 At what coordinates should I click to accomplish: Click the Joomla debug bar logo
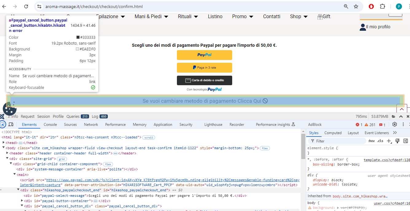coord(2,117)
